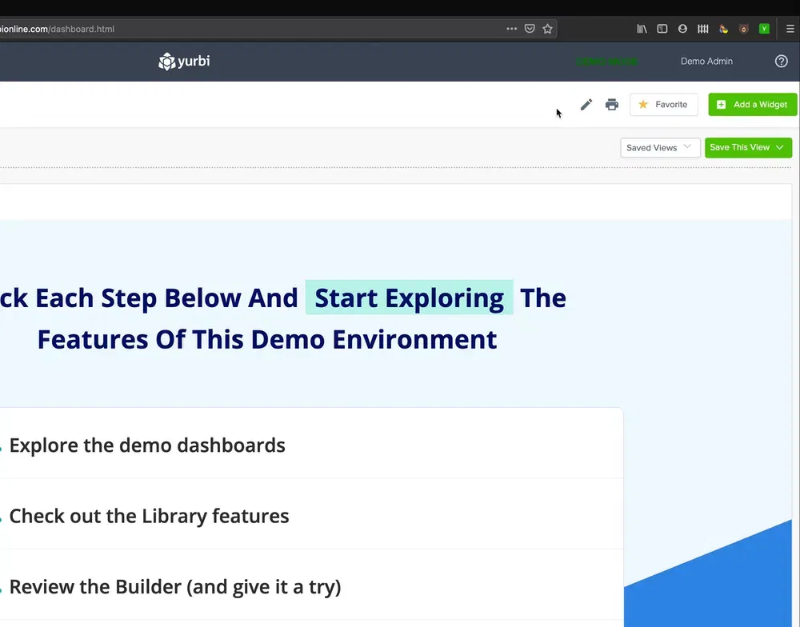The width and height of the screenshot is (800, 627).
Task: Open the page actions three-dots menu
Action: coord(512,29)
